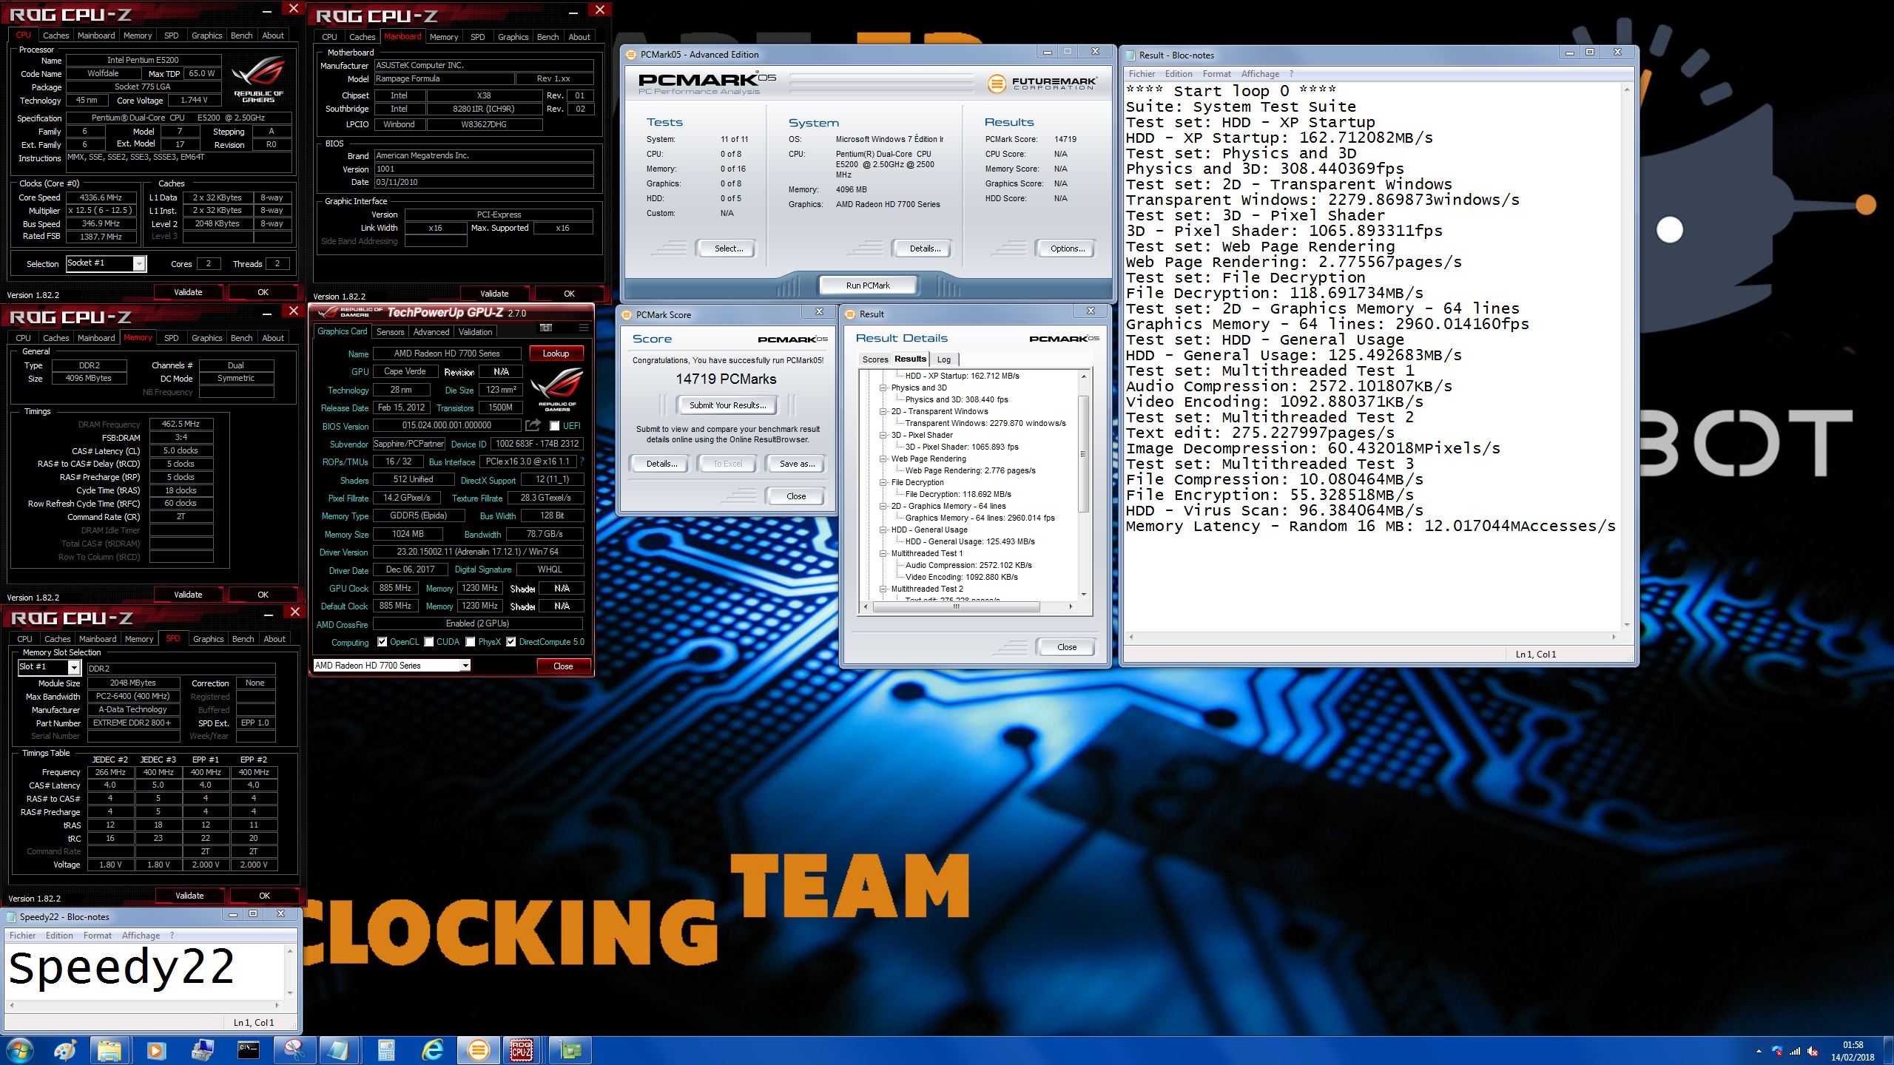This screenshot has width=1894, height=1065.
Task: Open the Affichage menu in Speedy22 notepad
Action: [141, 936]
